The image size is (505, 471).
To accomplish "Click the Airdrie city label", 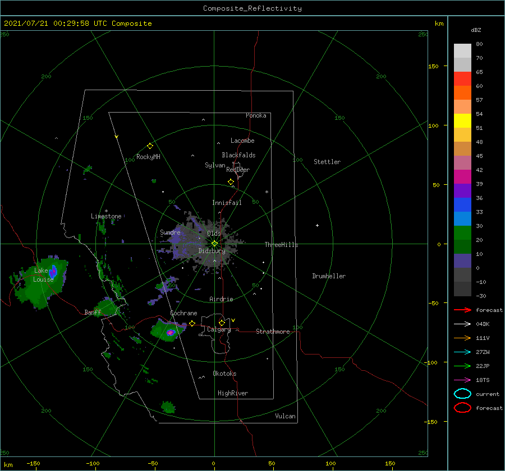I will click(221, 299).
